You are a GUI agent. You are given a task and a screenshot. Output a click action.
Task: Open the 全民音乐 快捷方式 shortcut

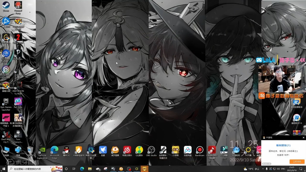coord(163,153)
